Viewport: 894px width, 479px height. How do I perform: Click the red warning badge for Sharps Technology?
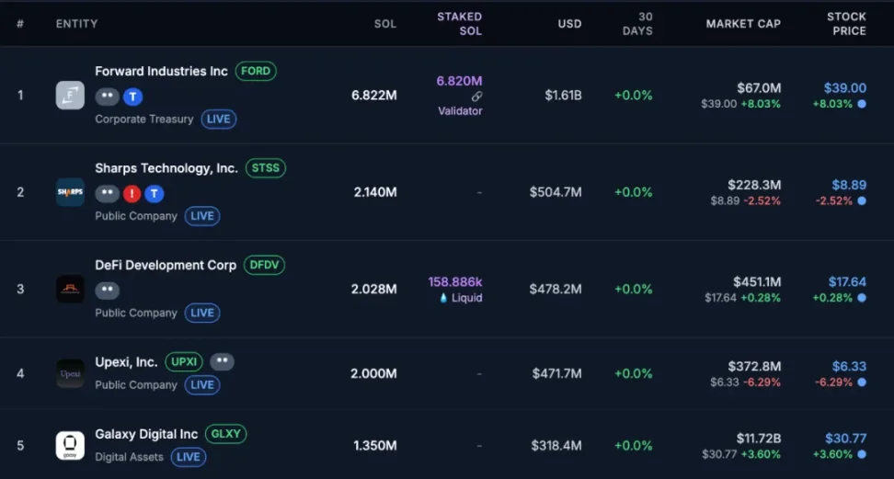pyautogui.click(x=132, y=193)
